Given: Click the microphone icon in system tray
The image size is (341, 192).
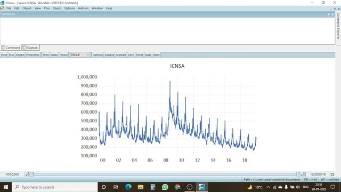Looking at the screenshot, I should (x=286, y=187).
